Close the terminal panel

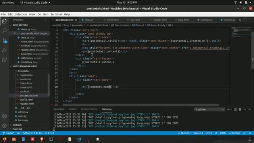coord(250,110)
